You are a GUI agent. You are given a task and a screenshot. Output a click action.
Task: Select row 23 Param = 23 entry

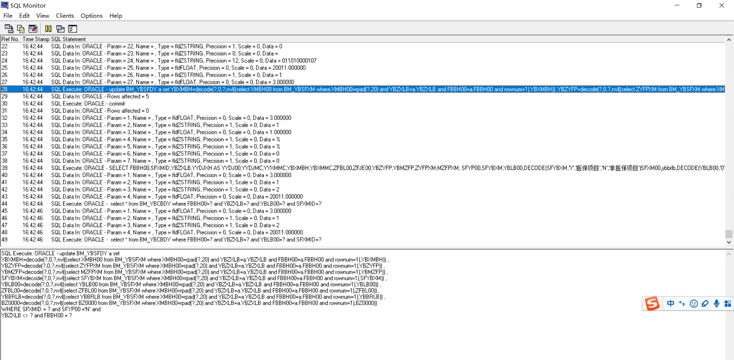point(363,53)
